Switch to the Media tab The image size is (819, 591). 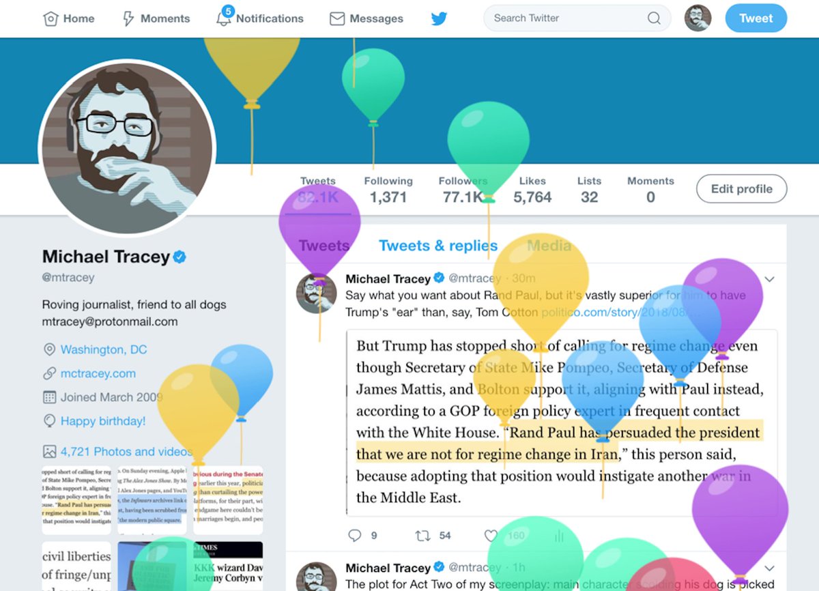[549, 246]
